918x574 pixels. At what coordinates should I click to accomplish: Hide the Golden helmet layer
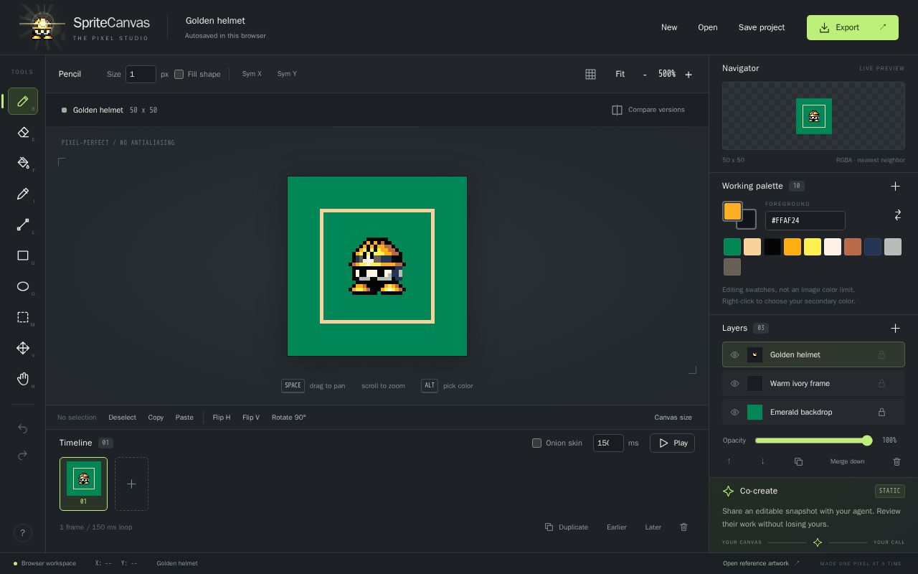click(x=734, y=354)
